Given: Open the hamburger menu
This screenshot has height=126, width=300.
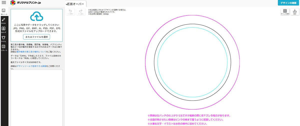Looking at the screenshot, I should [4, 3].
